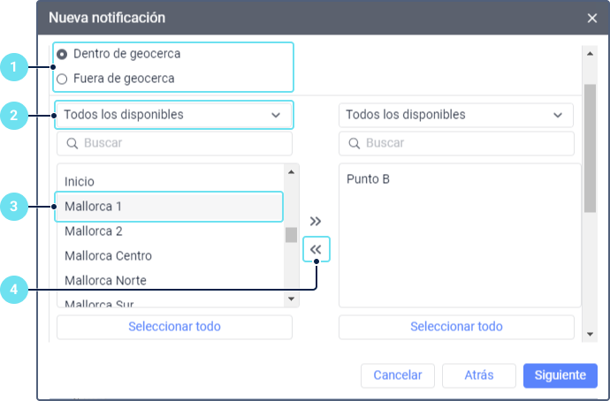Click the dialog's vertical scrollbar thumb
610x401 pixels.
[x=590, y=148]
